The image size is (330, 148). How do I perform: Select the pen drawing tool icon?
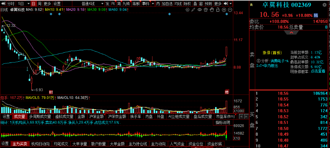(x=194, y=10)
